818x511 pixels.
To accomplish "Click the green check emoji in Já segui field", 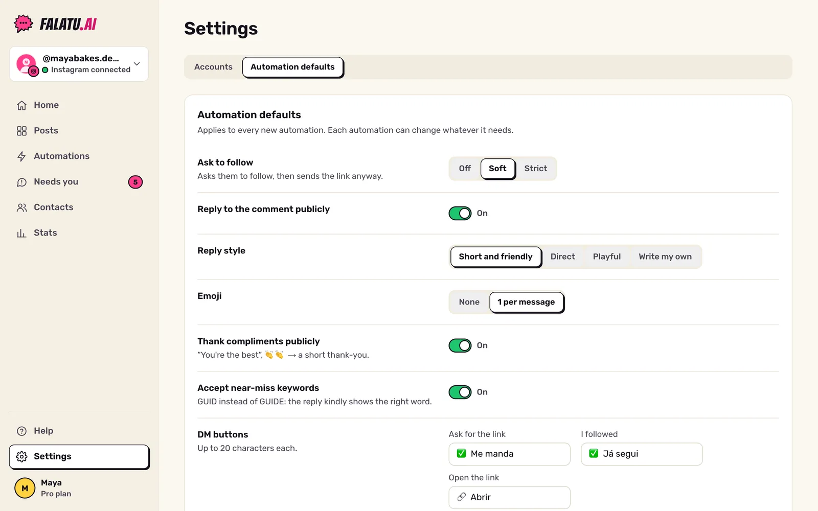I will [x=594, y=454].
